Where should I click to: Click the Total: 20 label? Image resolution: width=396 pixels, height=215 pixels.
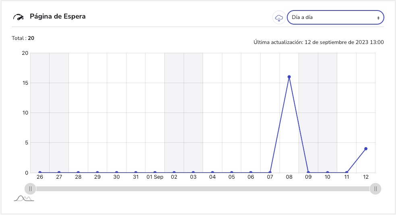coord(23,38)
